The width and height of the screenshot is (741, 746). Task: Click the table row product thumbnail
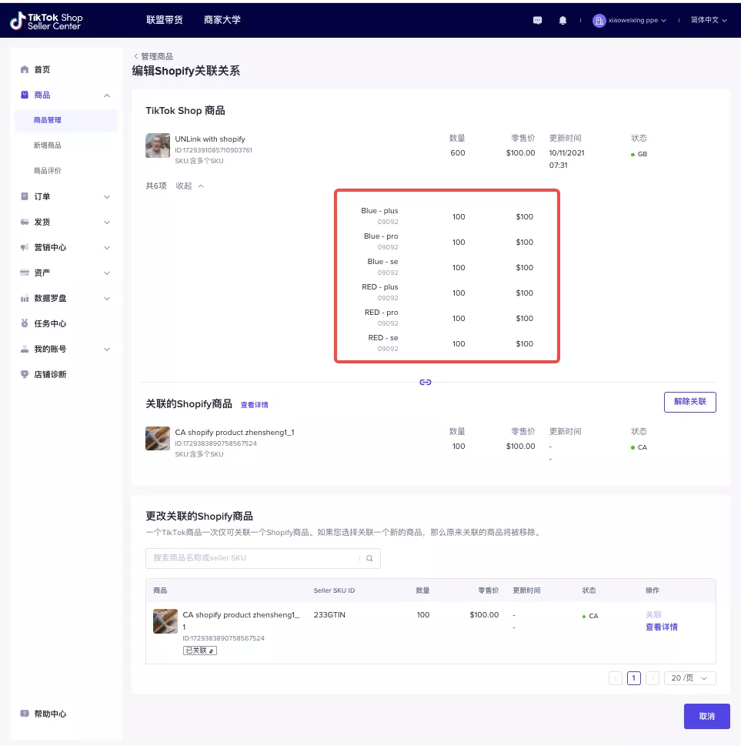(x=165, y=621)
